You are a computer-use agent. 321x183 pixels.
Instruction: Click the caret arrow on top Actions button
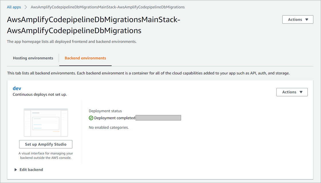[x=307, y=20]
